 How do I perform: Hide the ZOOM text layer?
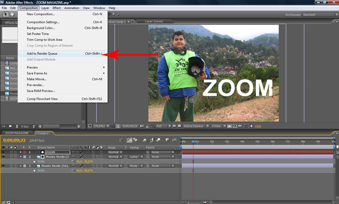pos(3,152)
